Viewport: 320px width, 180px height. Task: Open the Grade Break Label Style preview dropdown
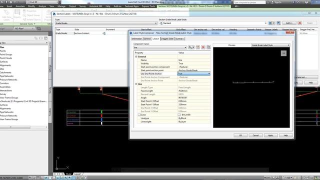(x=288, y=45)
